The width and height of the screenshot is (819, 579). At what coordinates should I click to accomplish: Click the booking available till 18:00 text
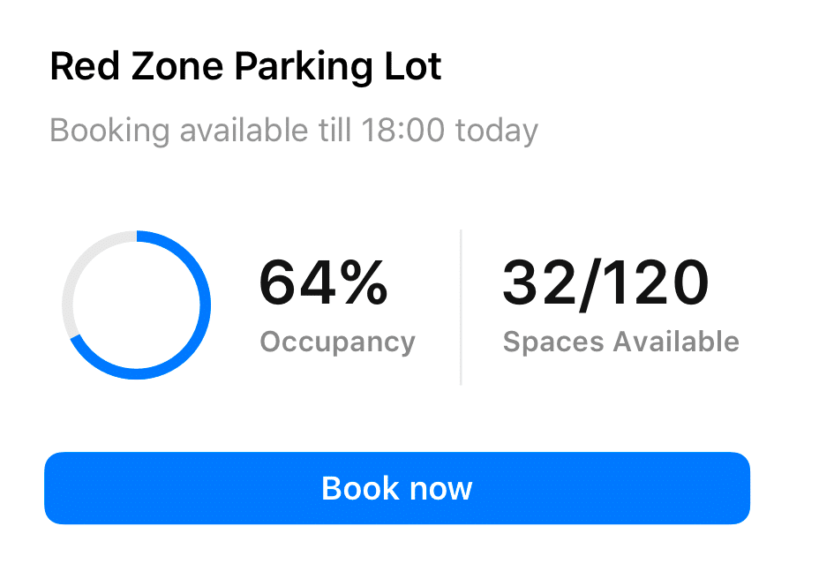pyautogui.click(x=294, y=130)
